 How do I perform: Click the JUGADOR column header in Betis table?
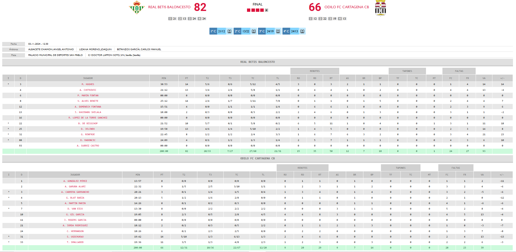[88, 78]
